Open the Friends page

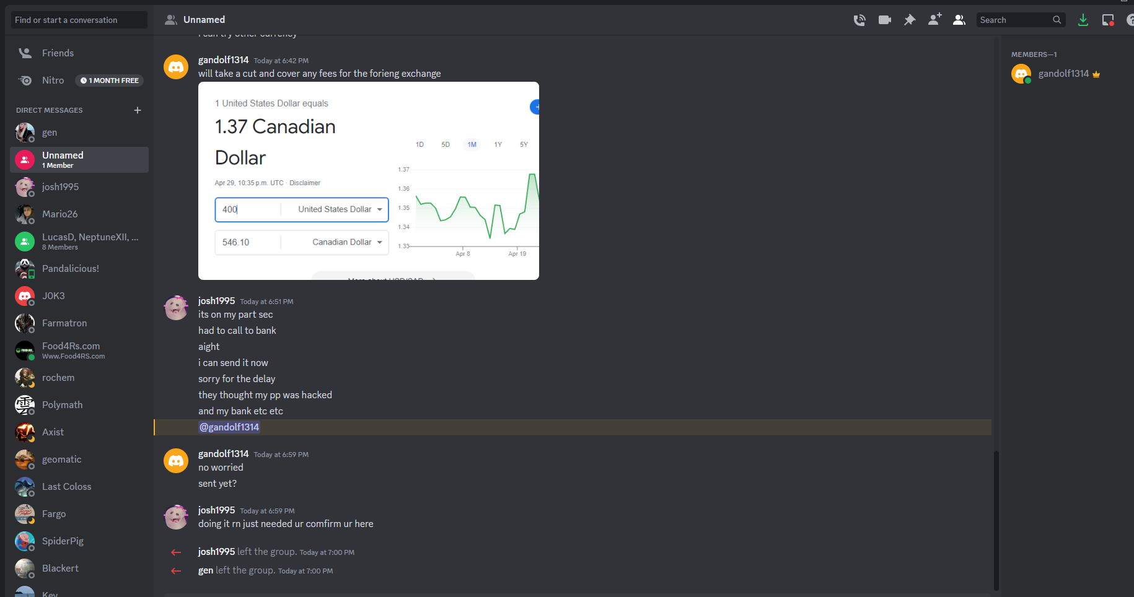79,53
